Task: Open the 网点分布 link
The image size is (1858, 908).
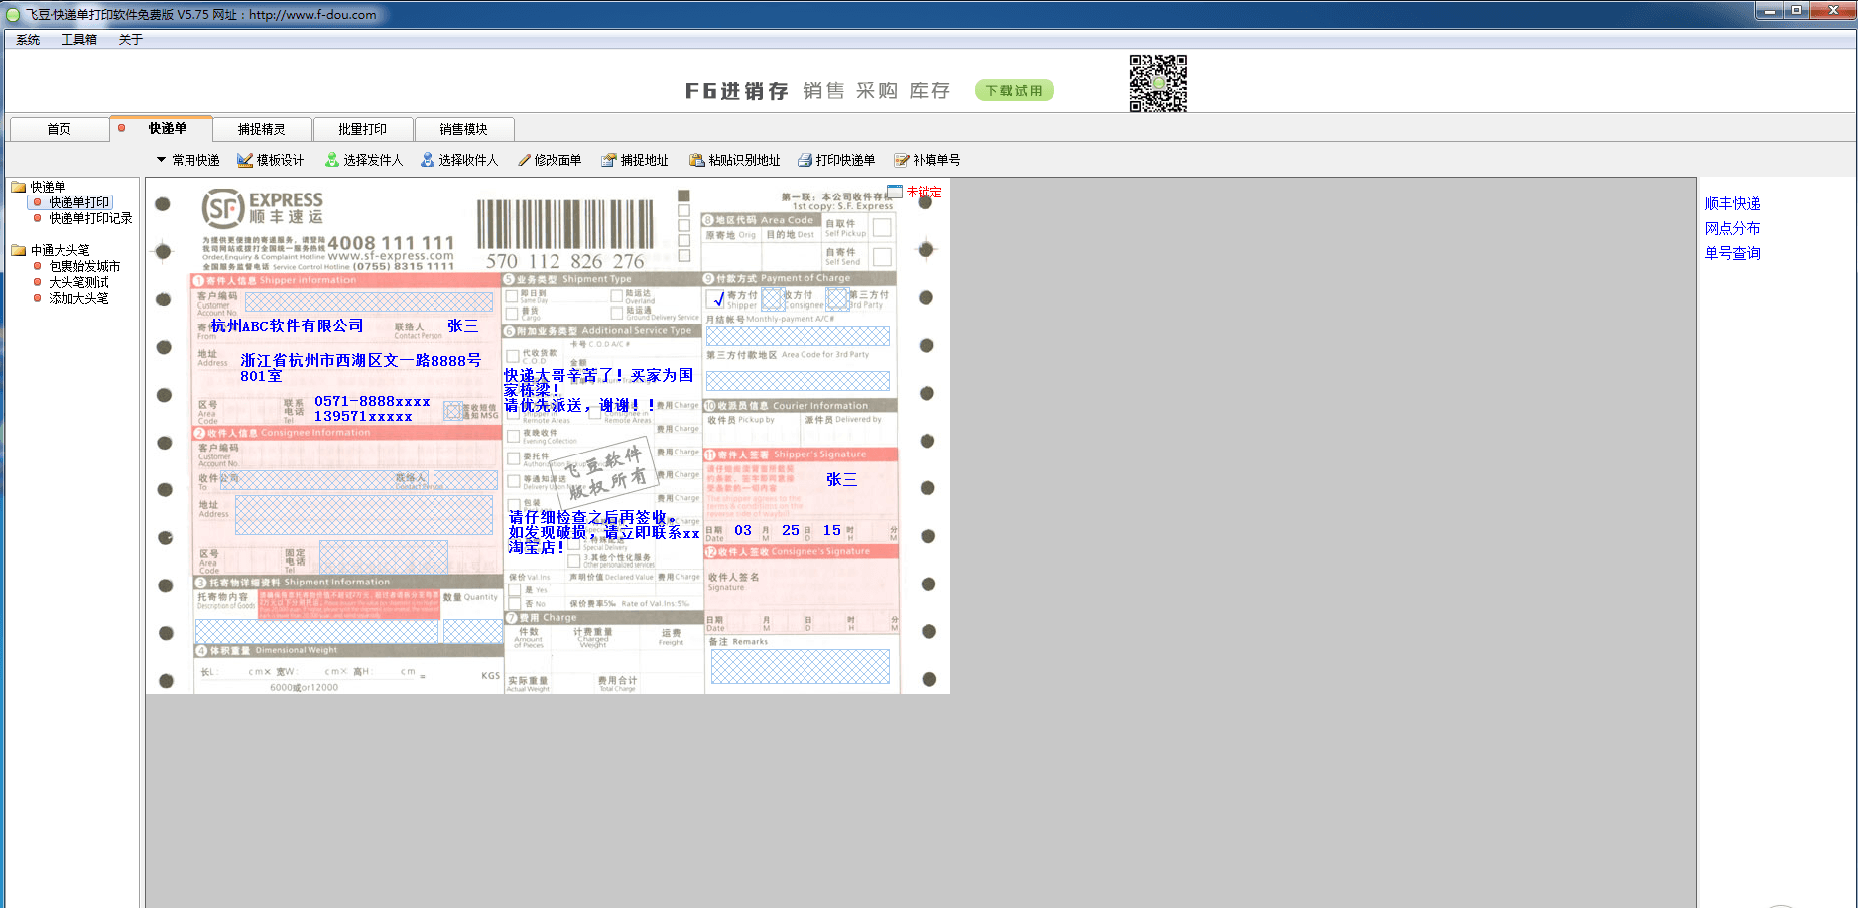Action: click(x=1732, y=228)
